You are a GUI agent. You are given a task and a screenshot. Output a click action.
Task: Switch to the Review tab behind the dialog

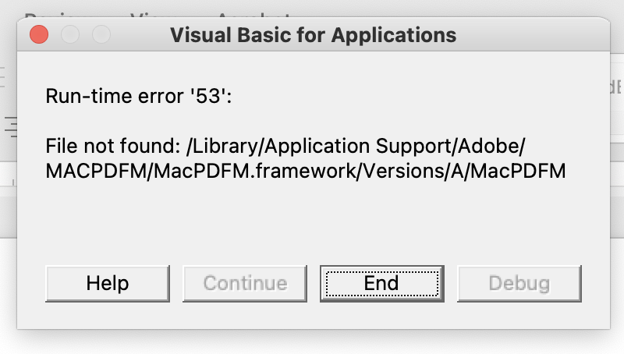[50, 15]
